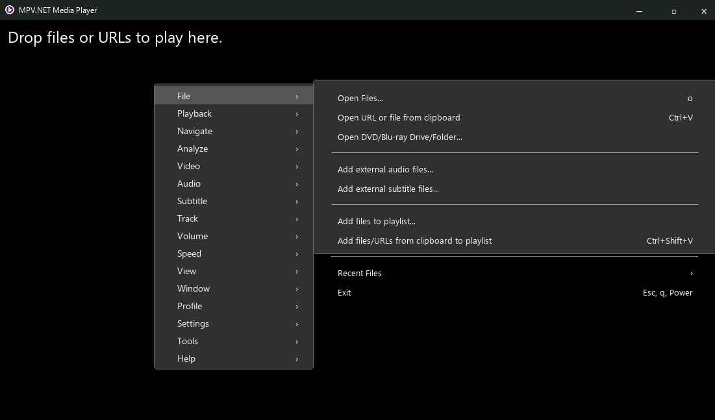Choose Open DVD/Blu-ray Drive/Folder...

pyautogui.click(x=514, y=137)
